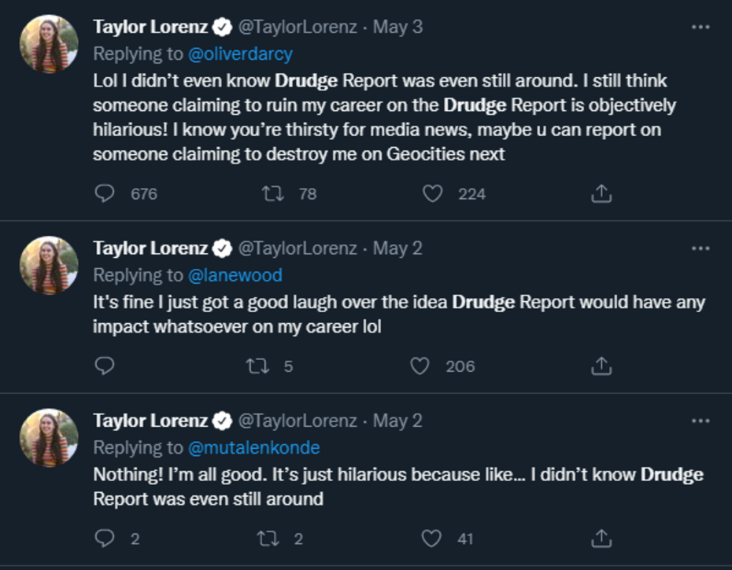The image size is (732, 570).
Task: Open the May 3 timestamp link
Action: (397, 27)
